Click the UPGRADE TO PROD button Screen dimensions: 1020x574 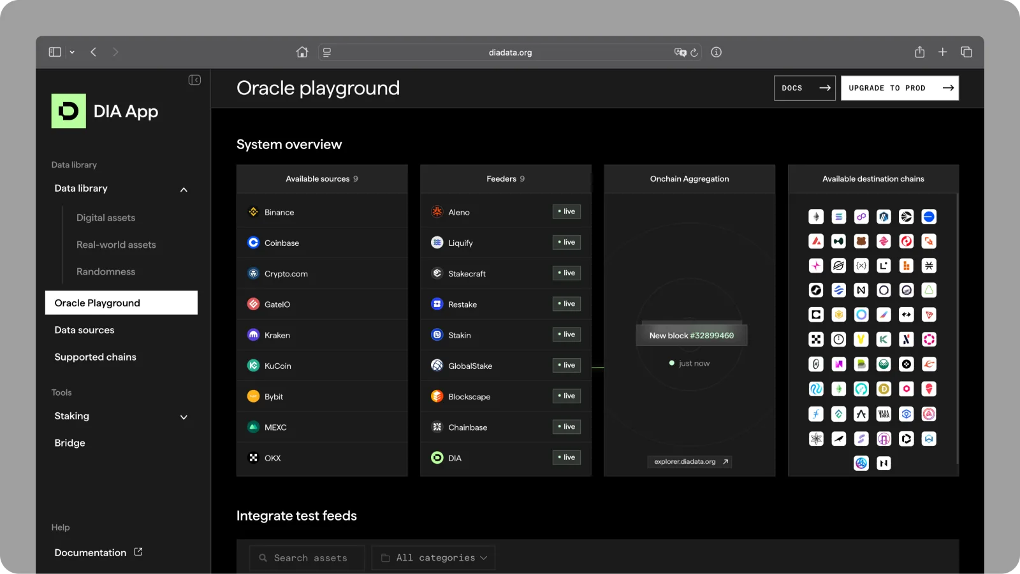(900, 88)
